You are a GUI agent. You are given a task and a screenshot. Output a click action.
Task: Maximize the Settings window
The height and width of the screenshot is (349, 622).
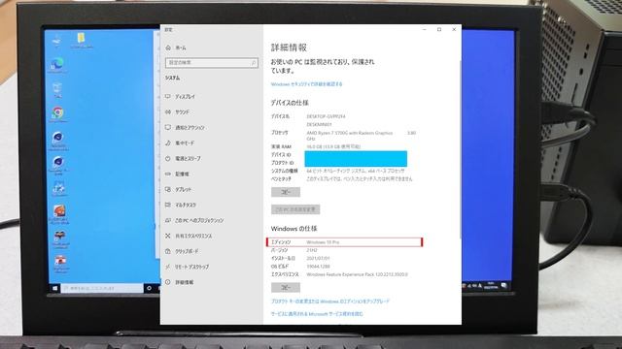pos(439,30)
